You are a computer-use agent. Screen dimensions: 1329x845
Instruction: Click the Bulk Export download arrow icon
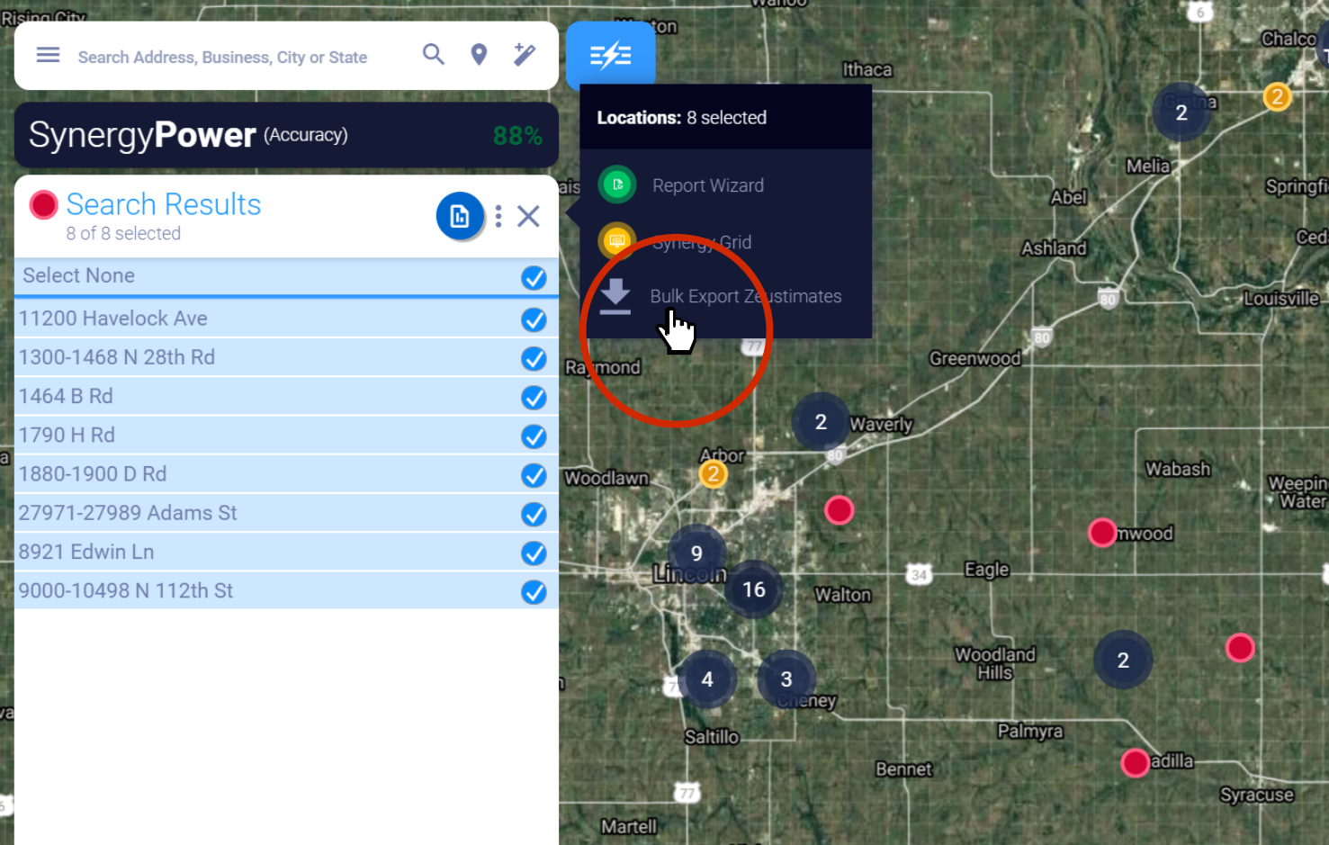615,296
